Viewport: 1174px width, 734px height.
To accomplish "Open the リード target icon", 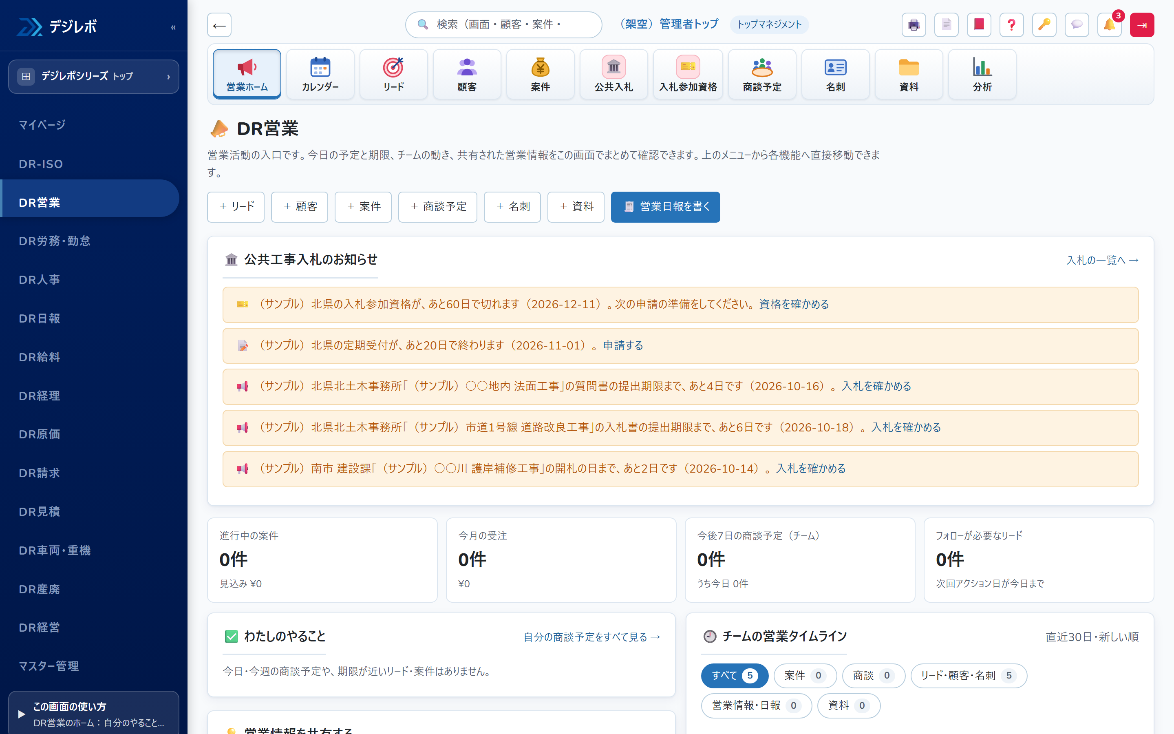I will pyautogui.click(x=393, y=74).
